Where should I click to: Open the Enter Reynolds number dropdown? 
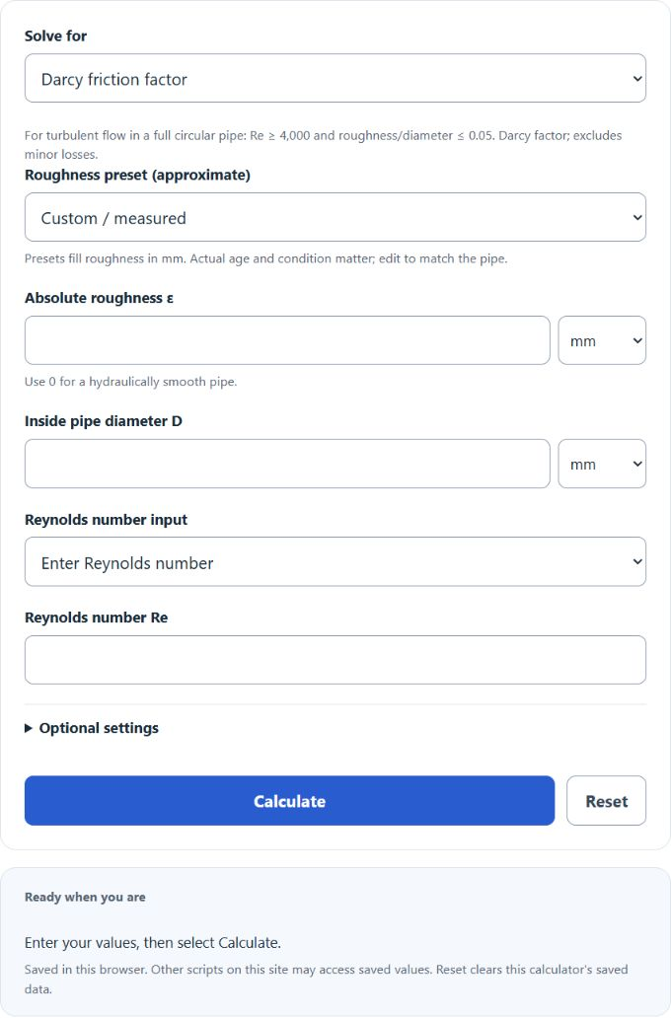(x=335, y=562)
